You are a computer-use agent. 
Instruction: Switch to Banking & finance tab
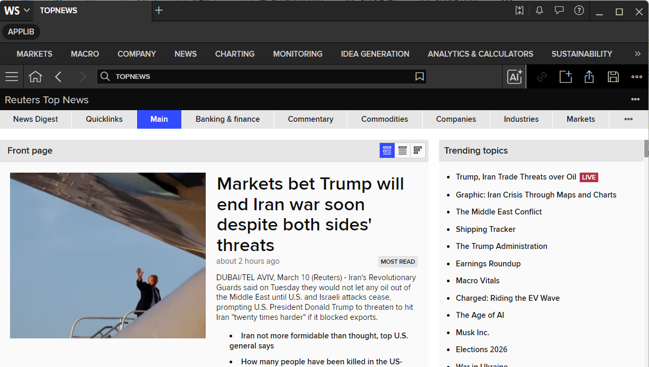tap(227, 119)
